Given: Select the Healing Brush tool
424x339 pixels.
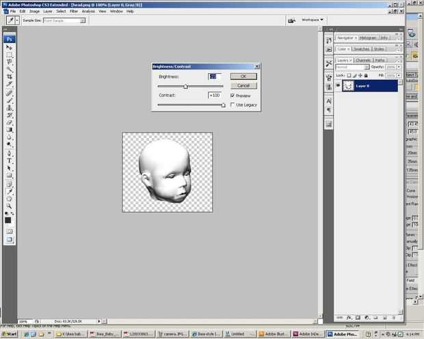Looking at the screenshot, I should coord(9,93).
